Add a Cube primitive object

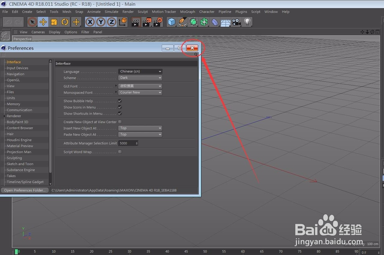[x=171, y=22]
